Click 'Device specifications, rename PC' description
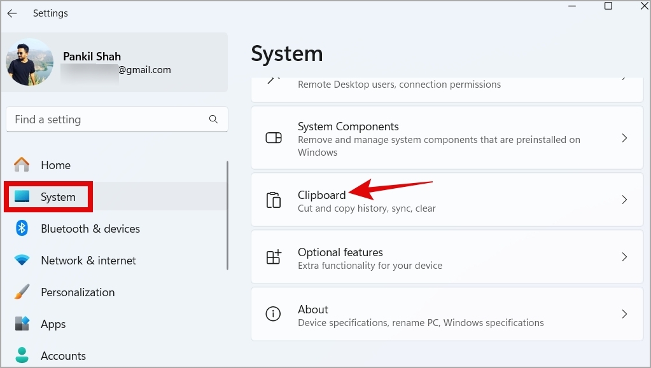Screen dimensions: 651x368 (x=421, y=323)
